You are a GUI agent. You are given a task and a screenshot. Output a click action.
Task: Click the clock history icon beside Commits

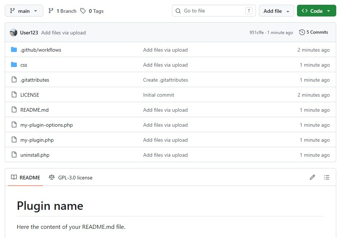pos(302,32)
